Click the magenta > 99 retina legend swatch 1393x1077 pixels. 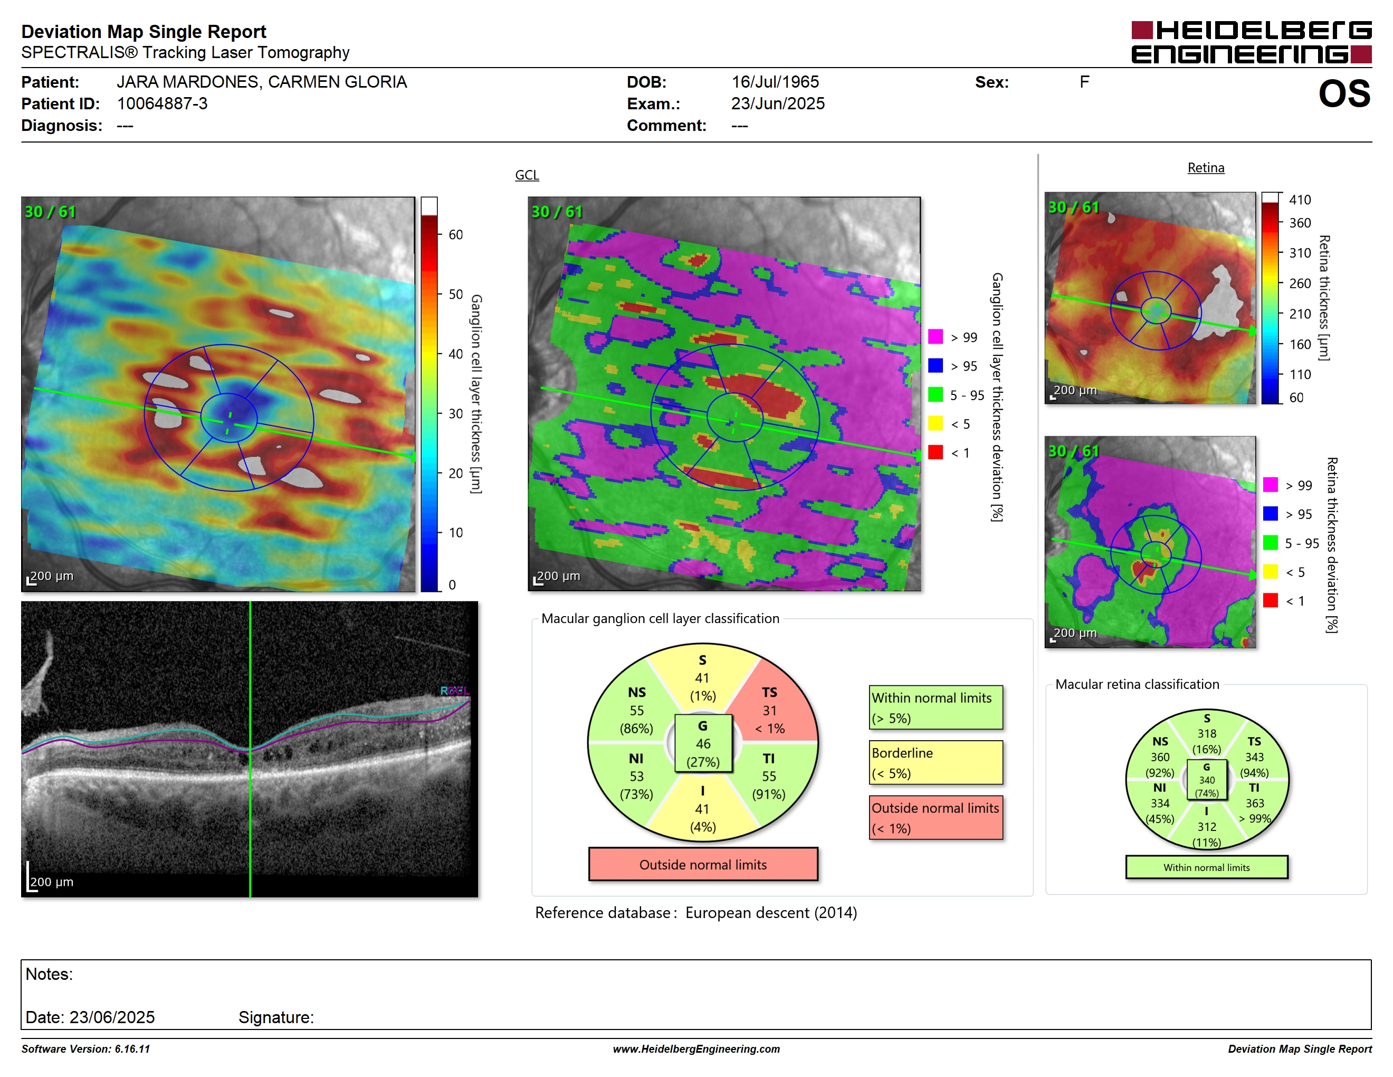coord(1271,485)
